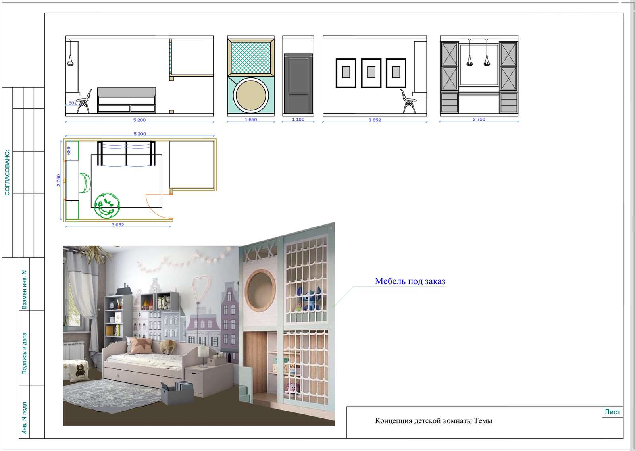Viewport: 635px width, 451px height.
Task: Select the 669 dimension label in plan
Action: click(69, 150)
